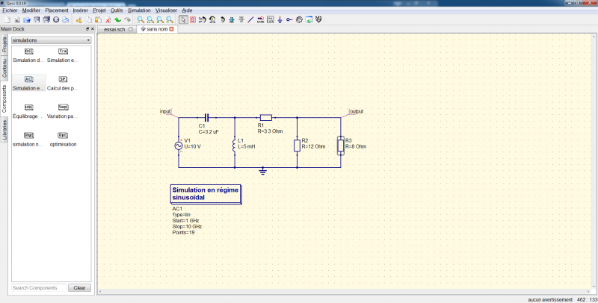Click the Save file toolbar icon
Viewport: 598px width, 303px height.
coord(36,20)
